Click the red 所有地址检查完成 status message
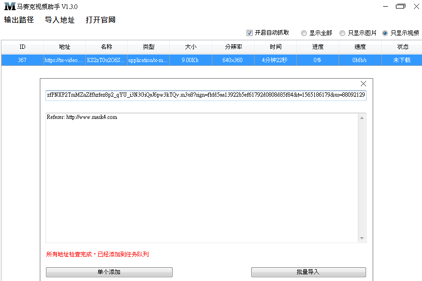Screen dimensions: 422x281 click(x=97, y=254)
